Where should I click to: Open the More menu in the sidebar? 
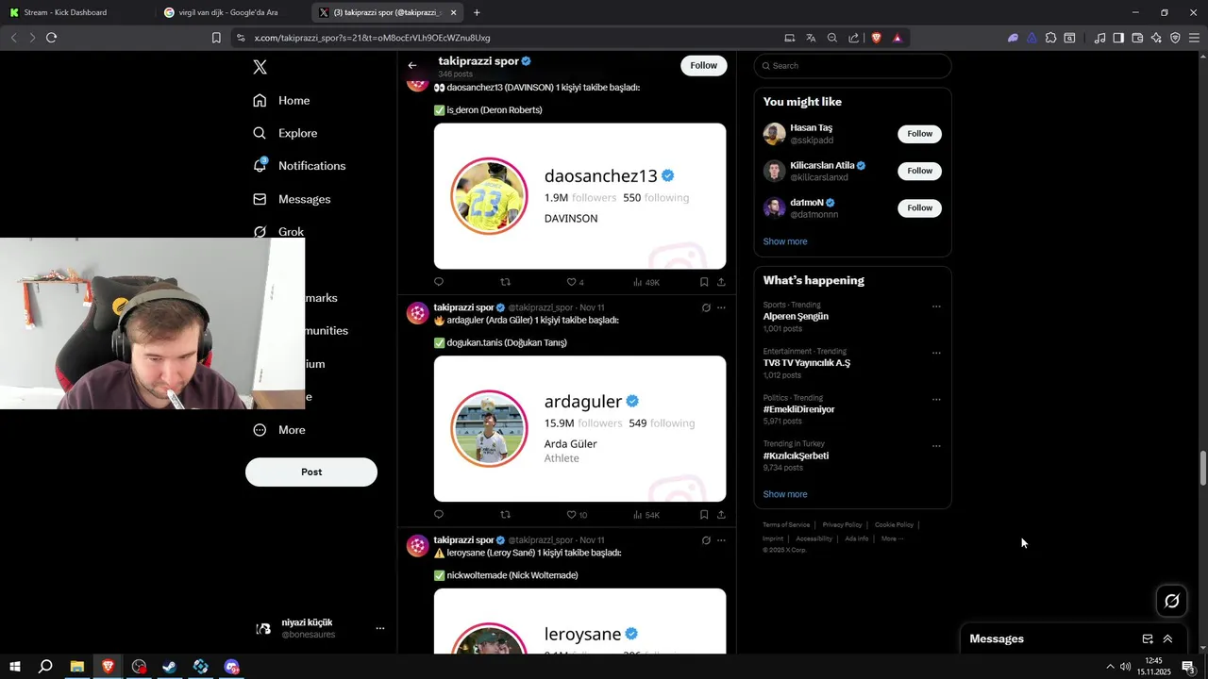[279, 430]
